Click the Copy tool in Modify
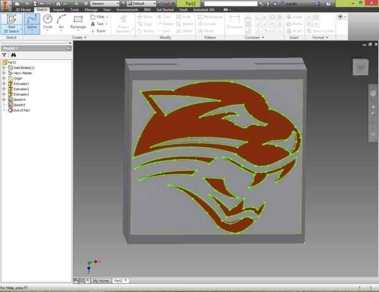Screen dimensions: 379x292 [x=144, y=24]
